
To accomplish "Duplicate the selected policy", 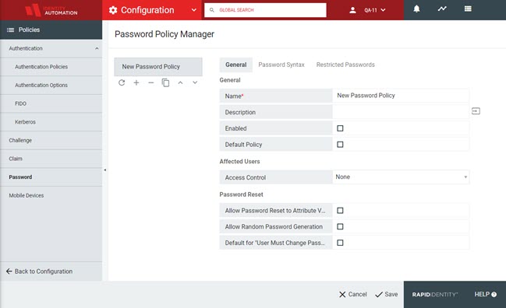I will [165, 82].
